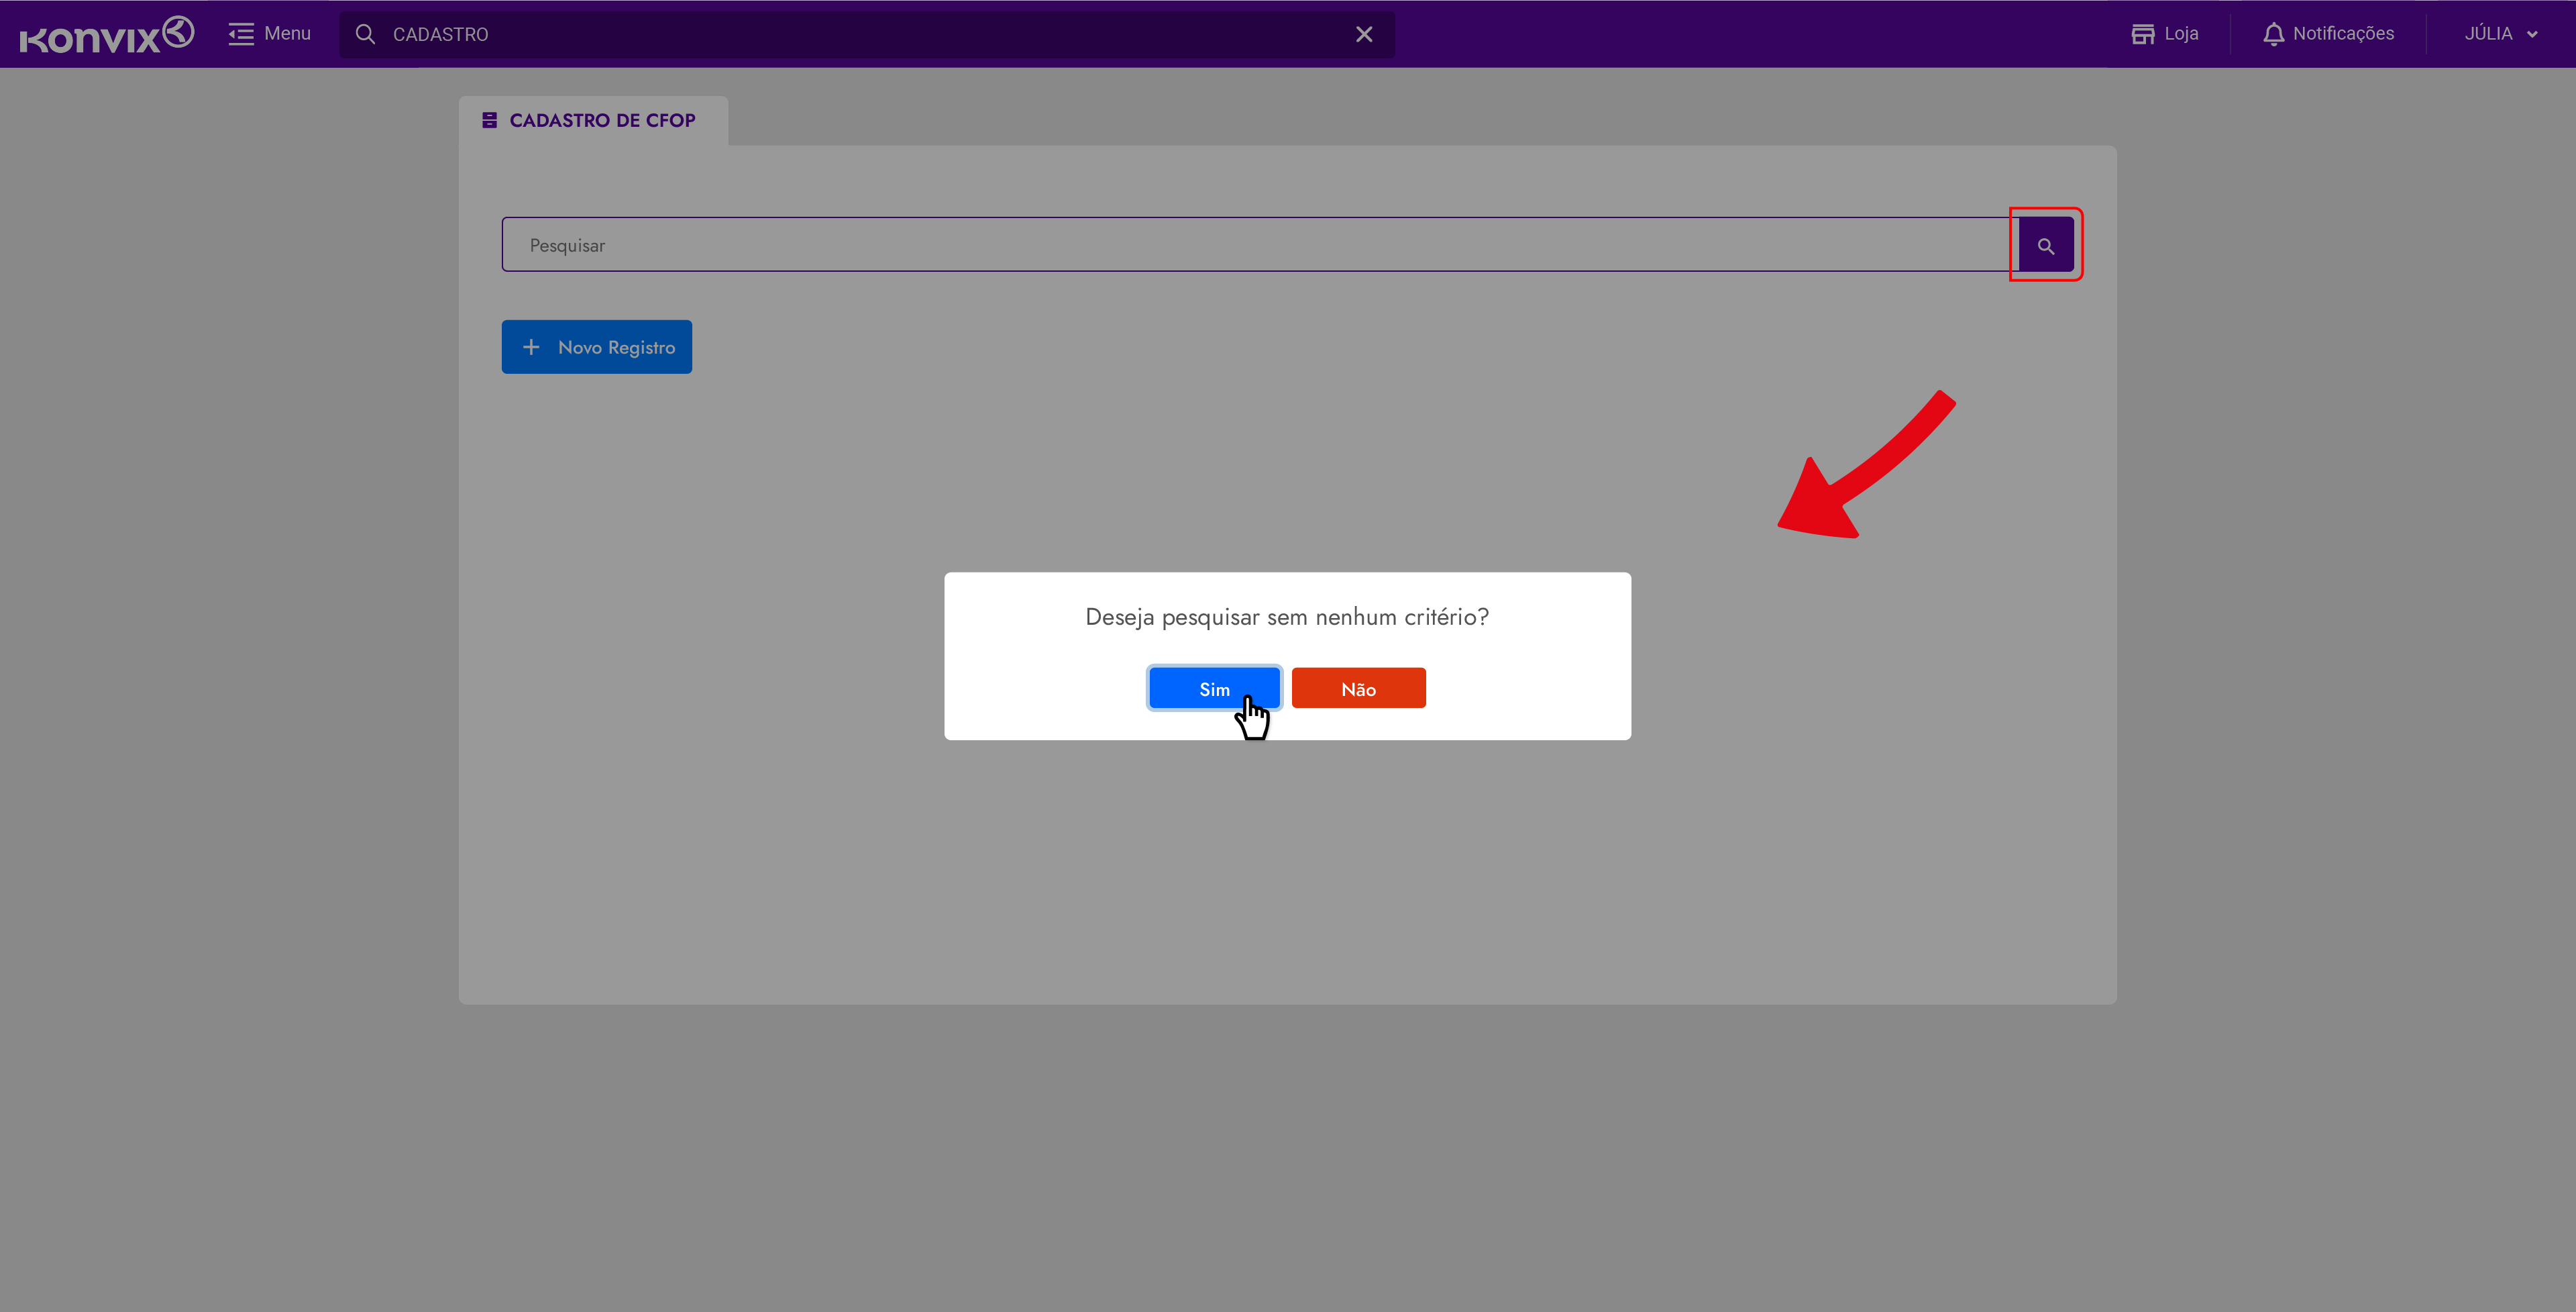Click the top bar search magnifier icon

click(366, 35)
